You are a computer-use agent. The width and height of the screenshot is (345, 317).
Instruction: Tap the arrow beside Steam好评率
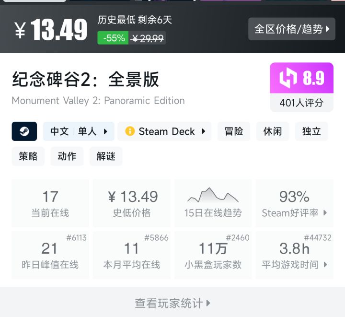pos(325,213)
